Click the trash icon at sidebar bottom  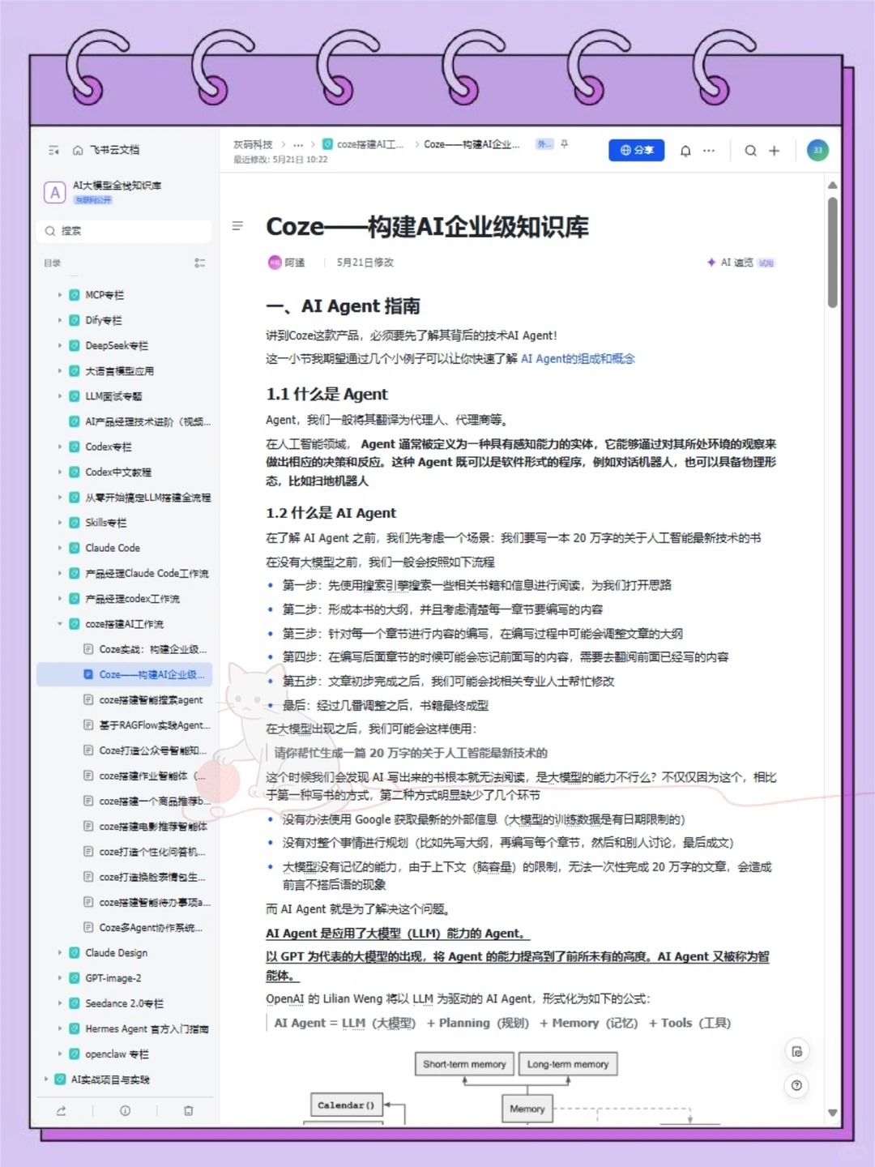click(188, 1111)
